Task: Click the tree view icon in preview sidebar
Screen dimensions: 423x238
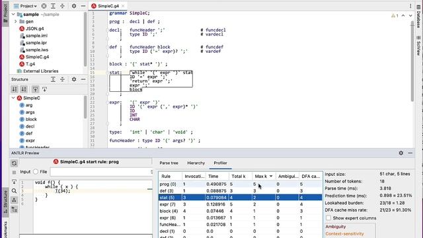Action: [15, 200]
